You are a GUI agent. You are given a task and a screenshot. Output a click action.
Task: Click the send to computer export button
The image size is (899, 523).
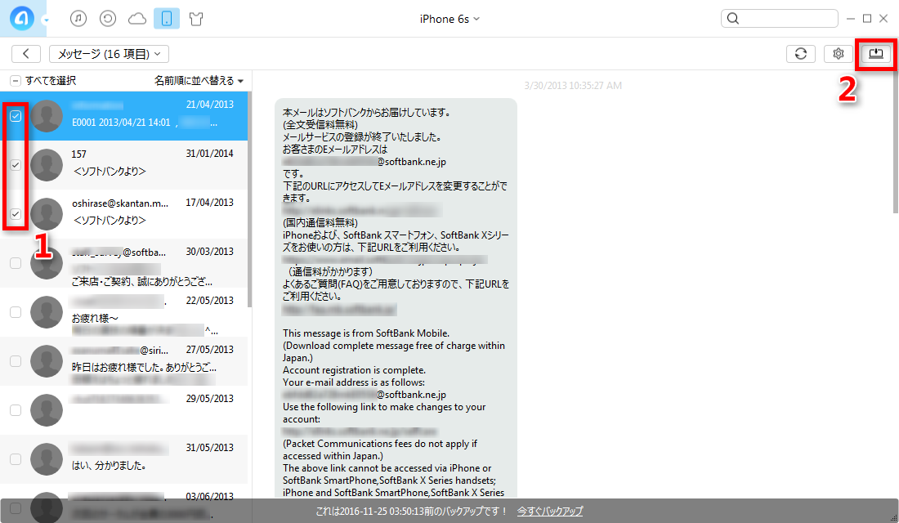(x=875, y=54)
